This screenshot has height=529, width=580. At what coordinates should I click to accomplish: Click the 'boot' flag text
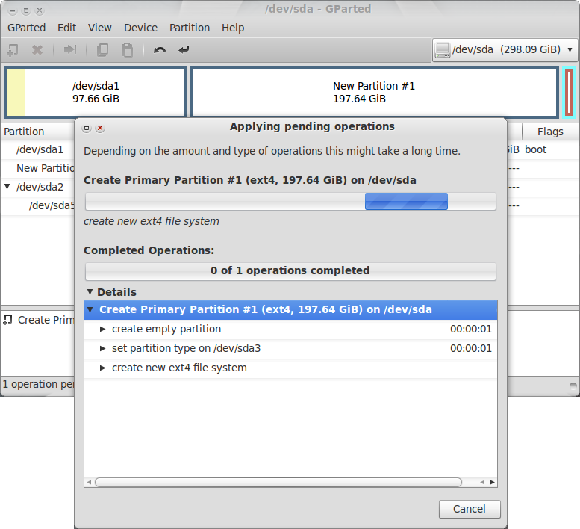click(535, 149)
